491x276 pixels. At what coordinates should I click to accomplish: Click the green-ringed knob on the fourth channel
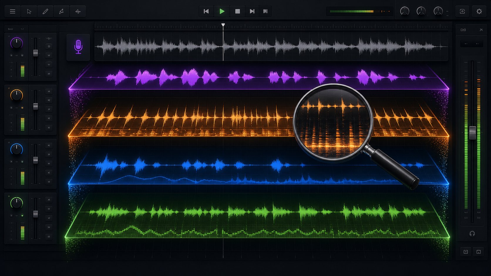click(x=16, y=203)
